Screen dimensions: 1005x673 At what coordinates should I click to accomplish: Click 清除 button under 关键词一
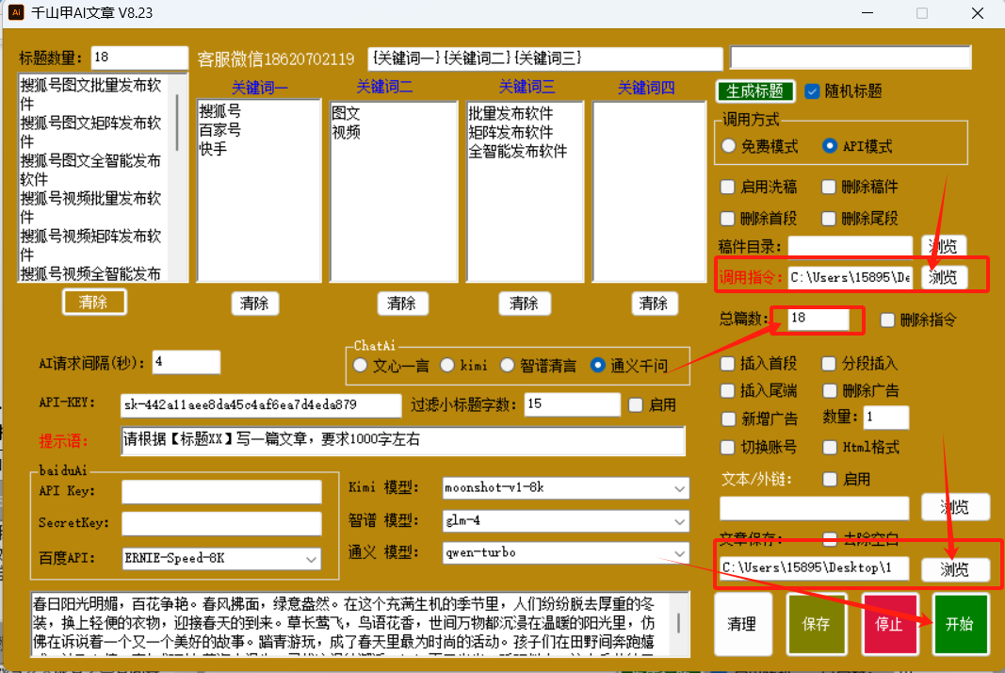point(254,304)
